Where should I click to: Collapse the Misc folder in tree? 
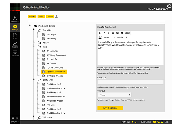40,47
